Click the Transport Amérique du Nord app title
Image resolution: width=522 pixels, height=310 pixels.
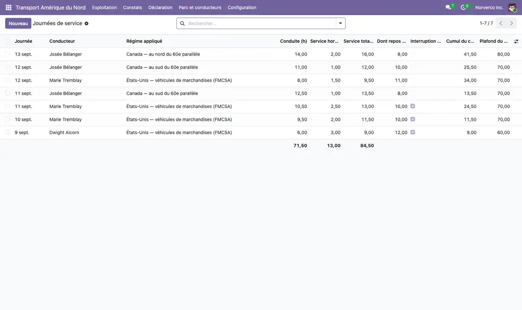(50, 7)
